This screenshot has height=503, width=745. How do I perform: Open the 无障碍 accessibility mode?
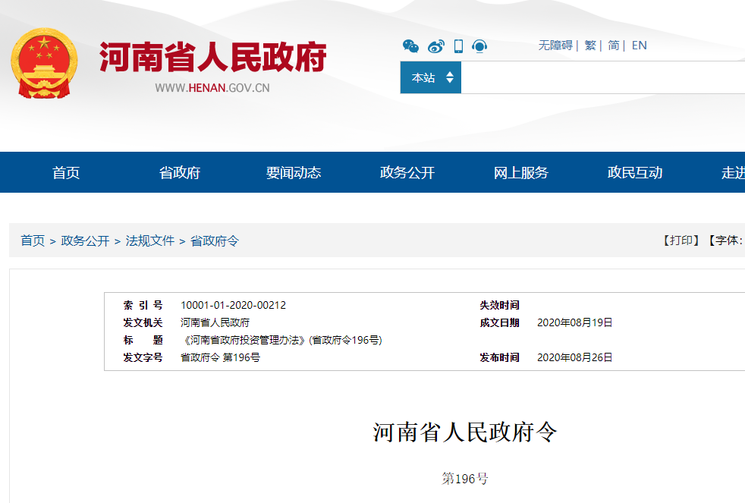(555, 46)
